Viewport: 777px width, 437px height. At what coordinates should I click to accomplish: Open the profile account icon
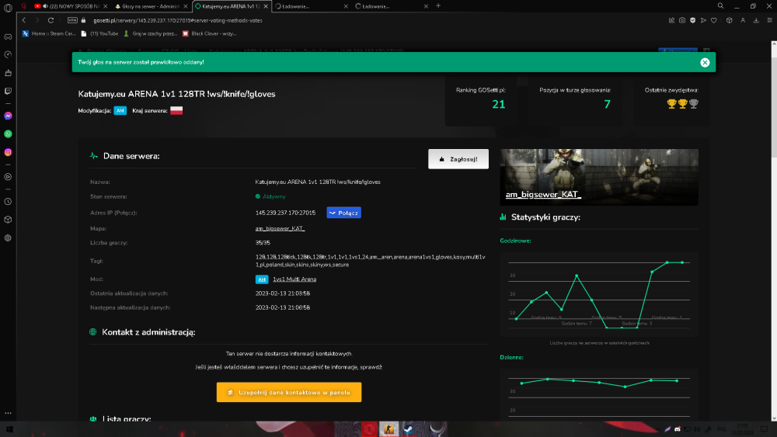[x=743, y=20]
